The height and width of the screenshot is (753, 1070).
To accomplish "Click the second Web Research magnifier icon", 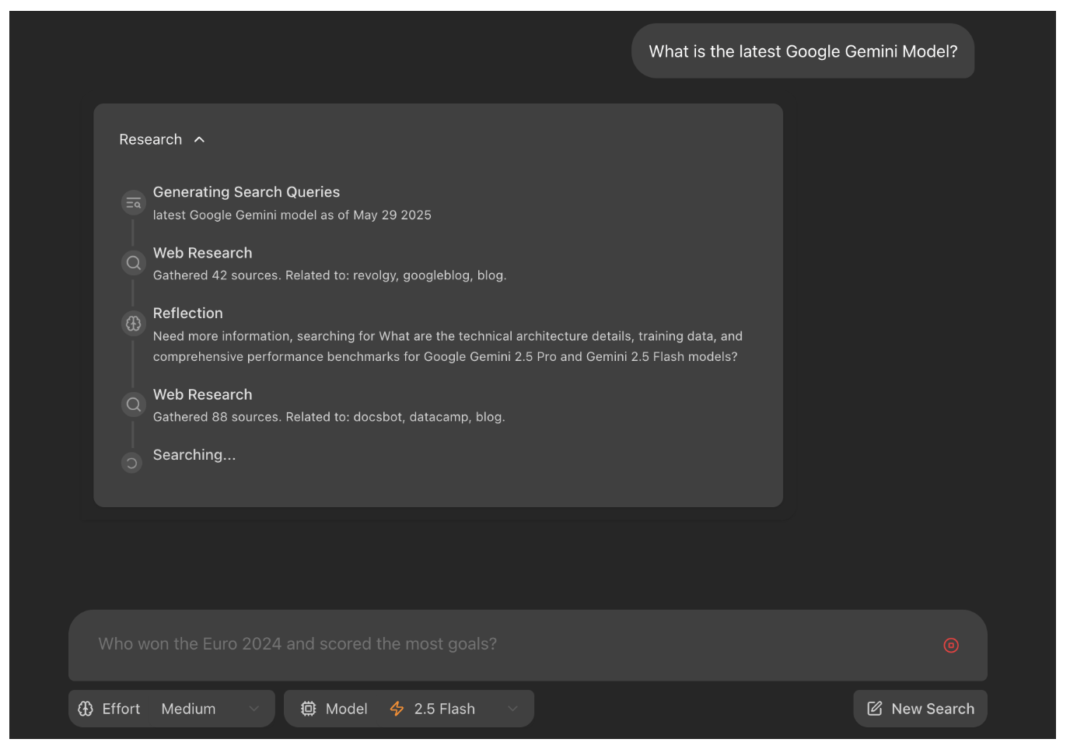I will (x=133, y=405).
